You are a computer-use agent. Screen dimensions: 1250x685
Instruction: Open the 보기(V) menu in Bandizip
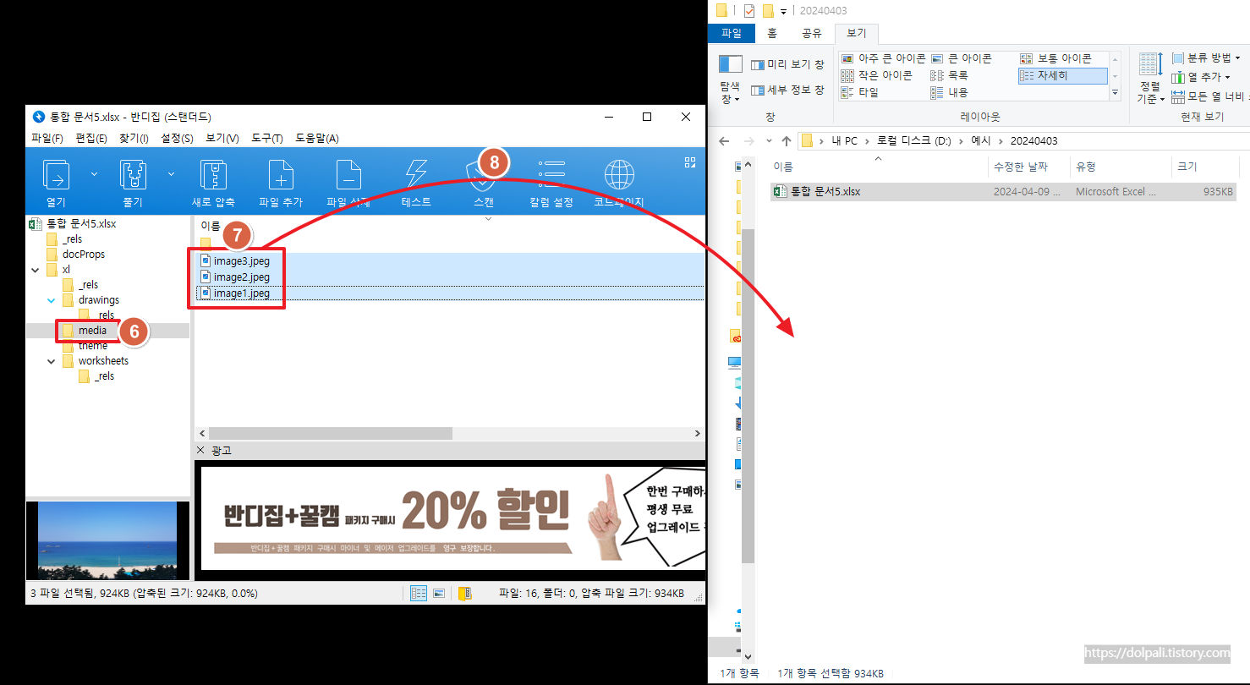[222, 139]
